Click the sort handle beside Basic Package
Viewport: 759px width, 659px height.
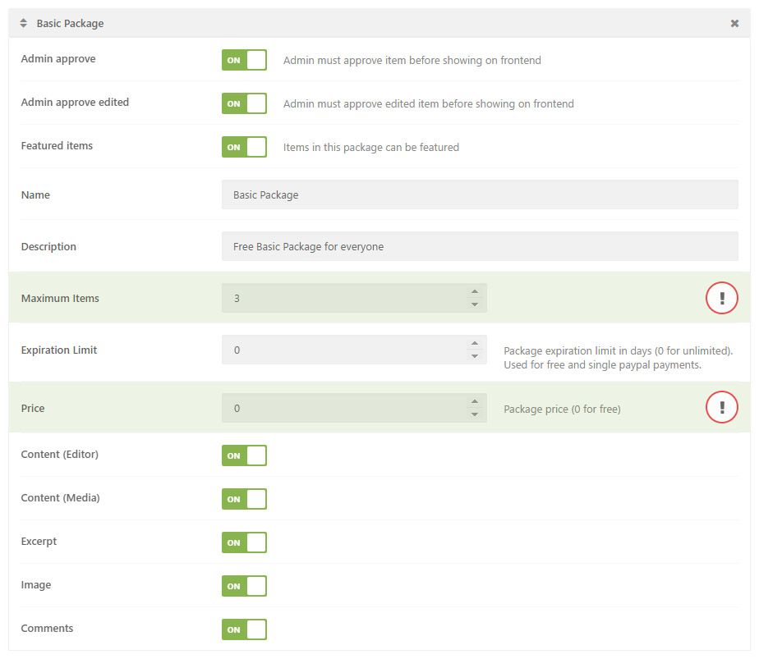click(x=23, y=23)
